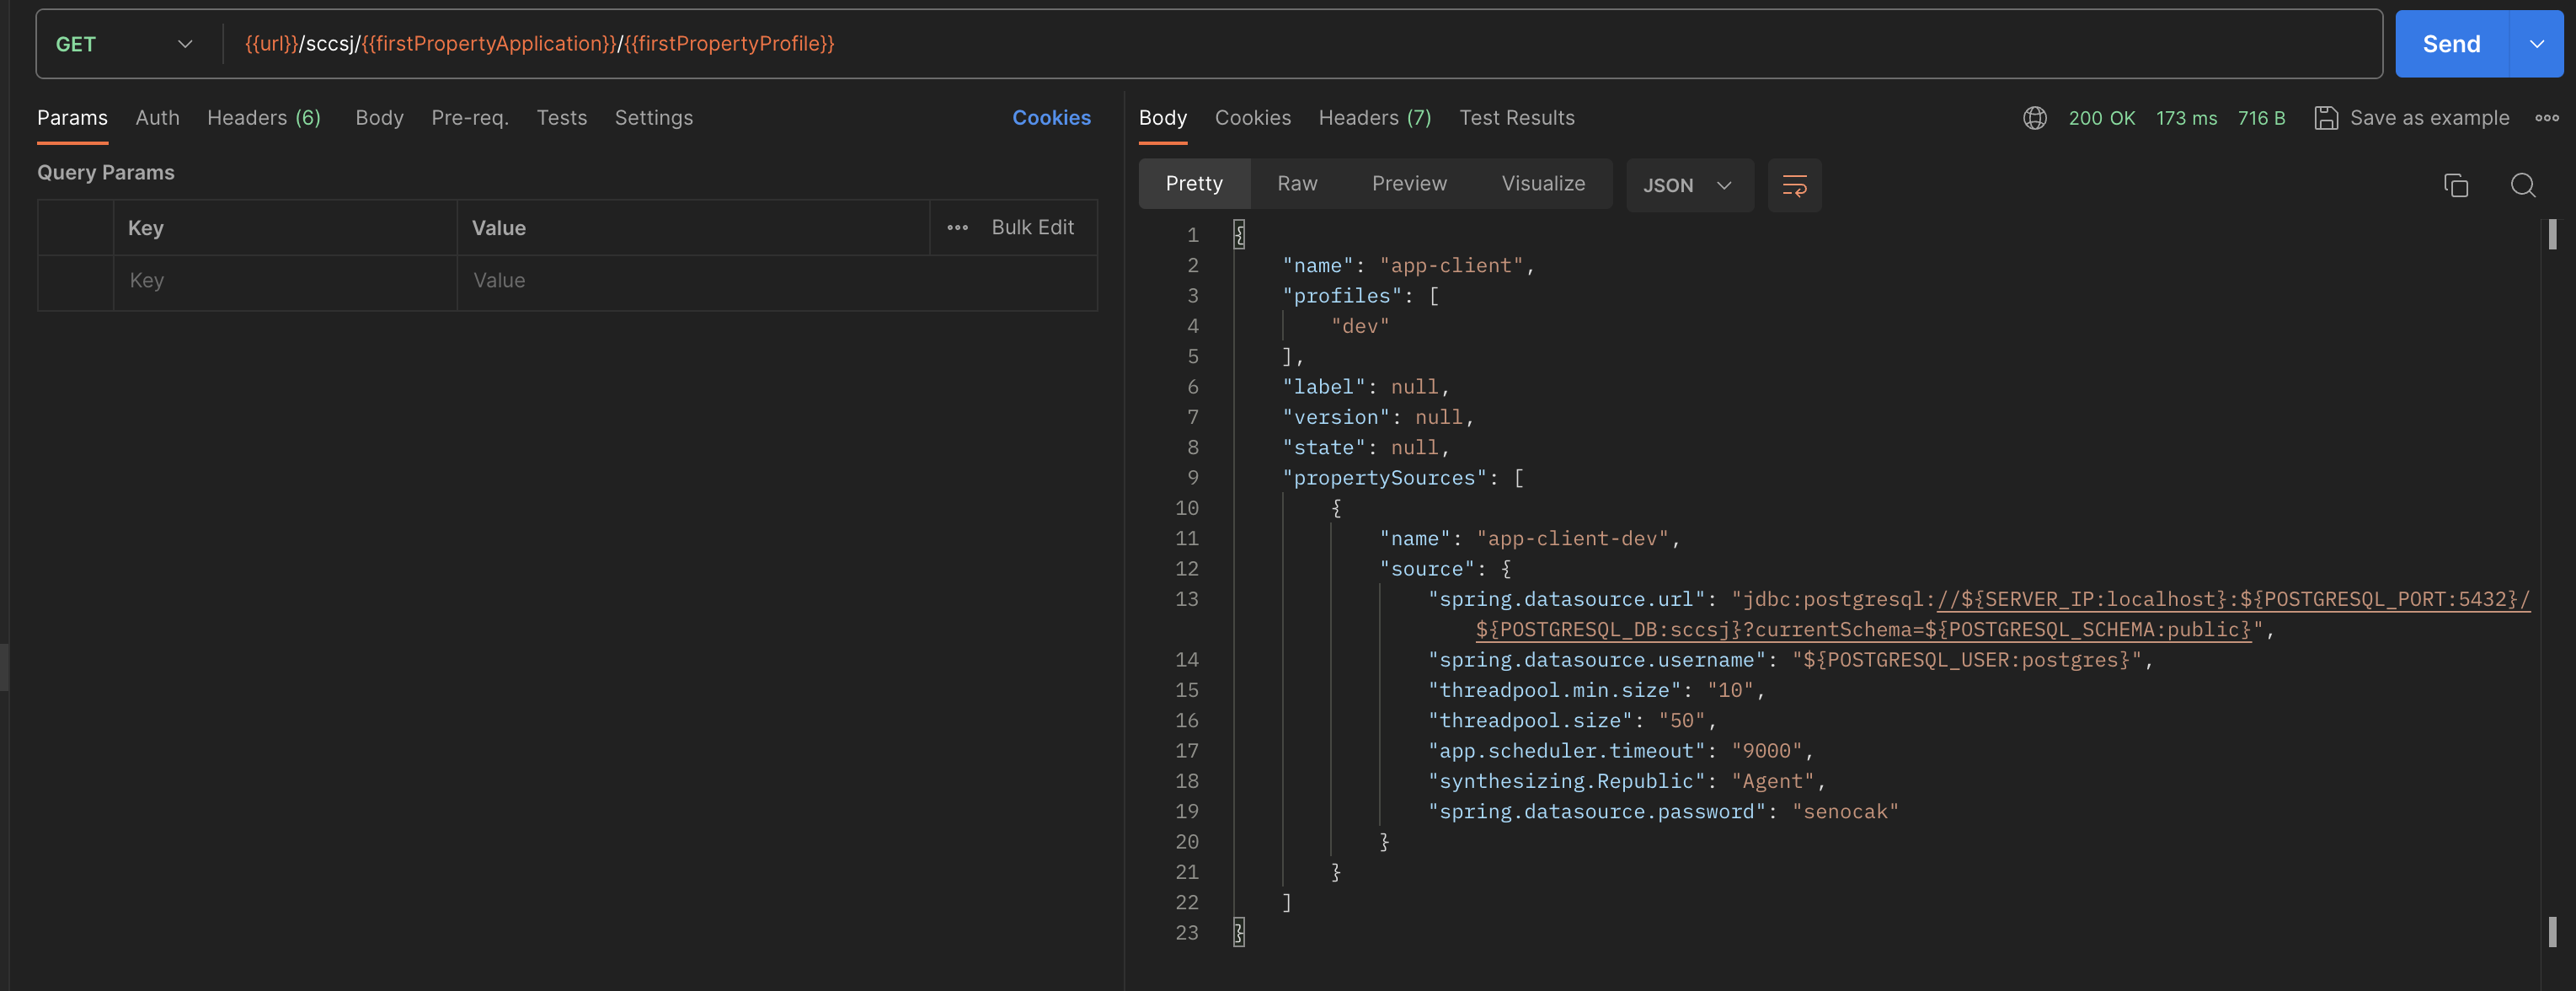Select the Raw view mode

pyautogui.click(x=1297, y=184)
